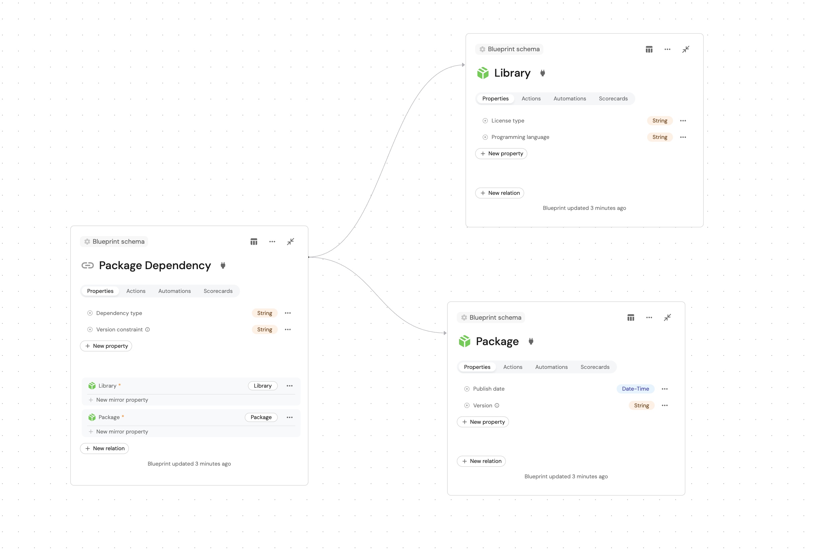Click the Library relation target pill

click(x=263, y=386)
